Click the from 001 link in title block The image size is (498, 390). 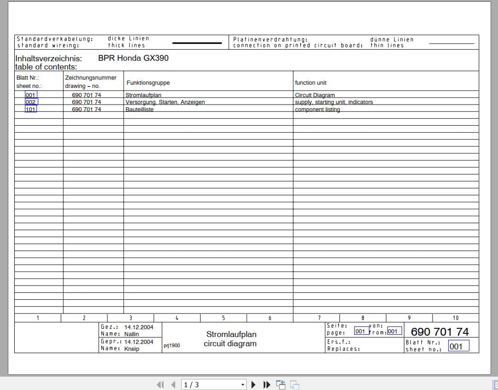(x=394, y=331)
